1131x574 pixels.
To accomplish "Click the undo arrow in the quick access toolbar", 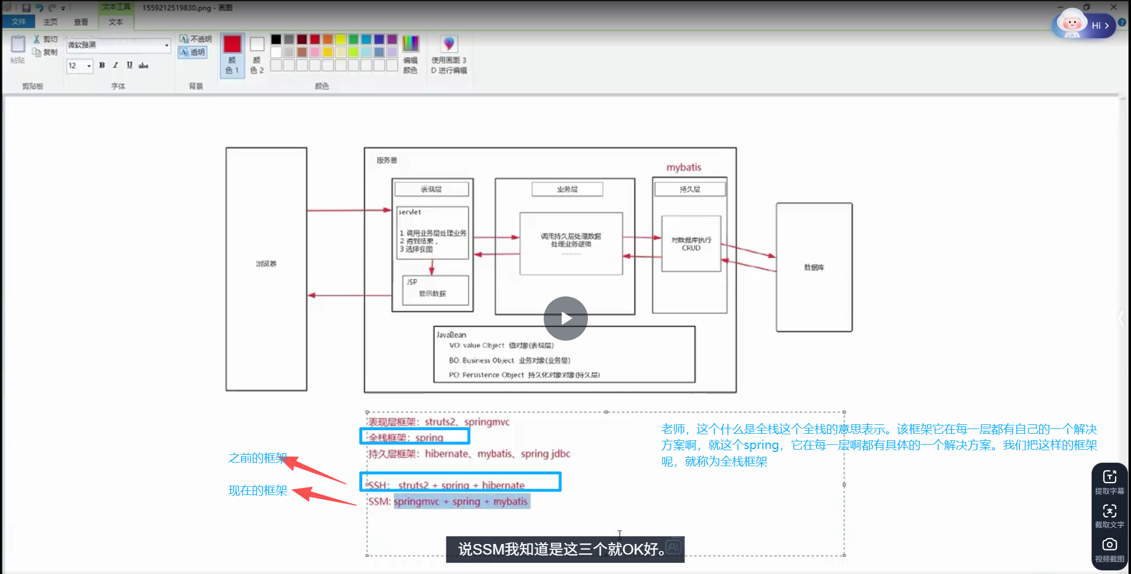I will point(39,8).
